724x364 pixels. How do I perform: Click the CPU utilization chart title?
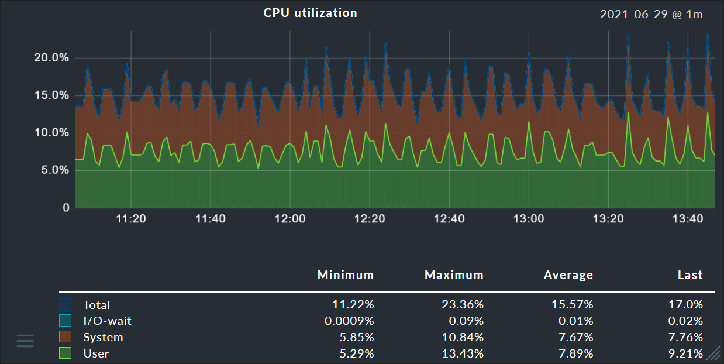(310, 12)
